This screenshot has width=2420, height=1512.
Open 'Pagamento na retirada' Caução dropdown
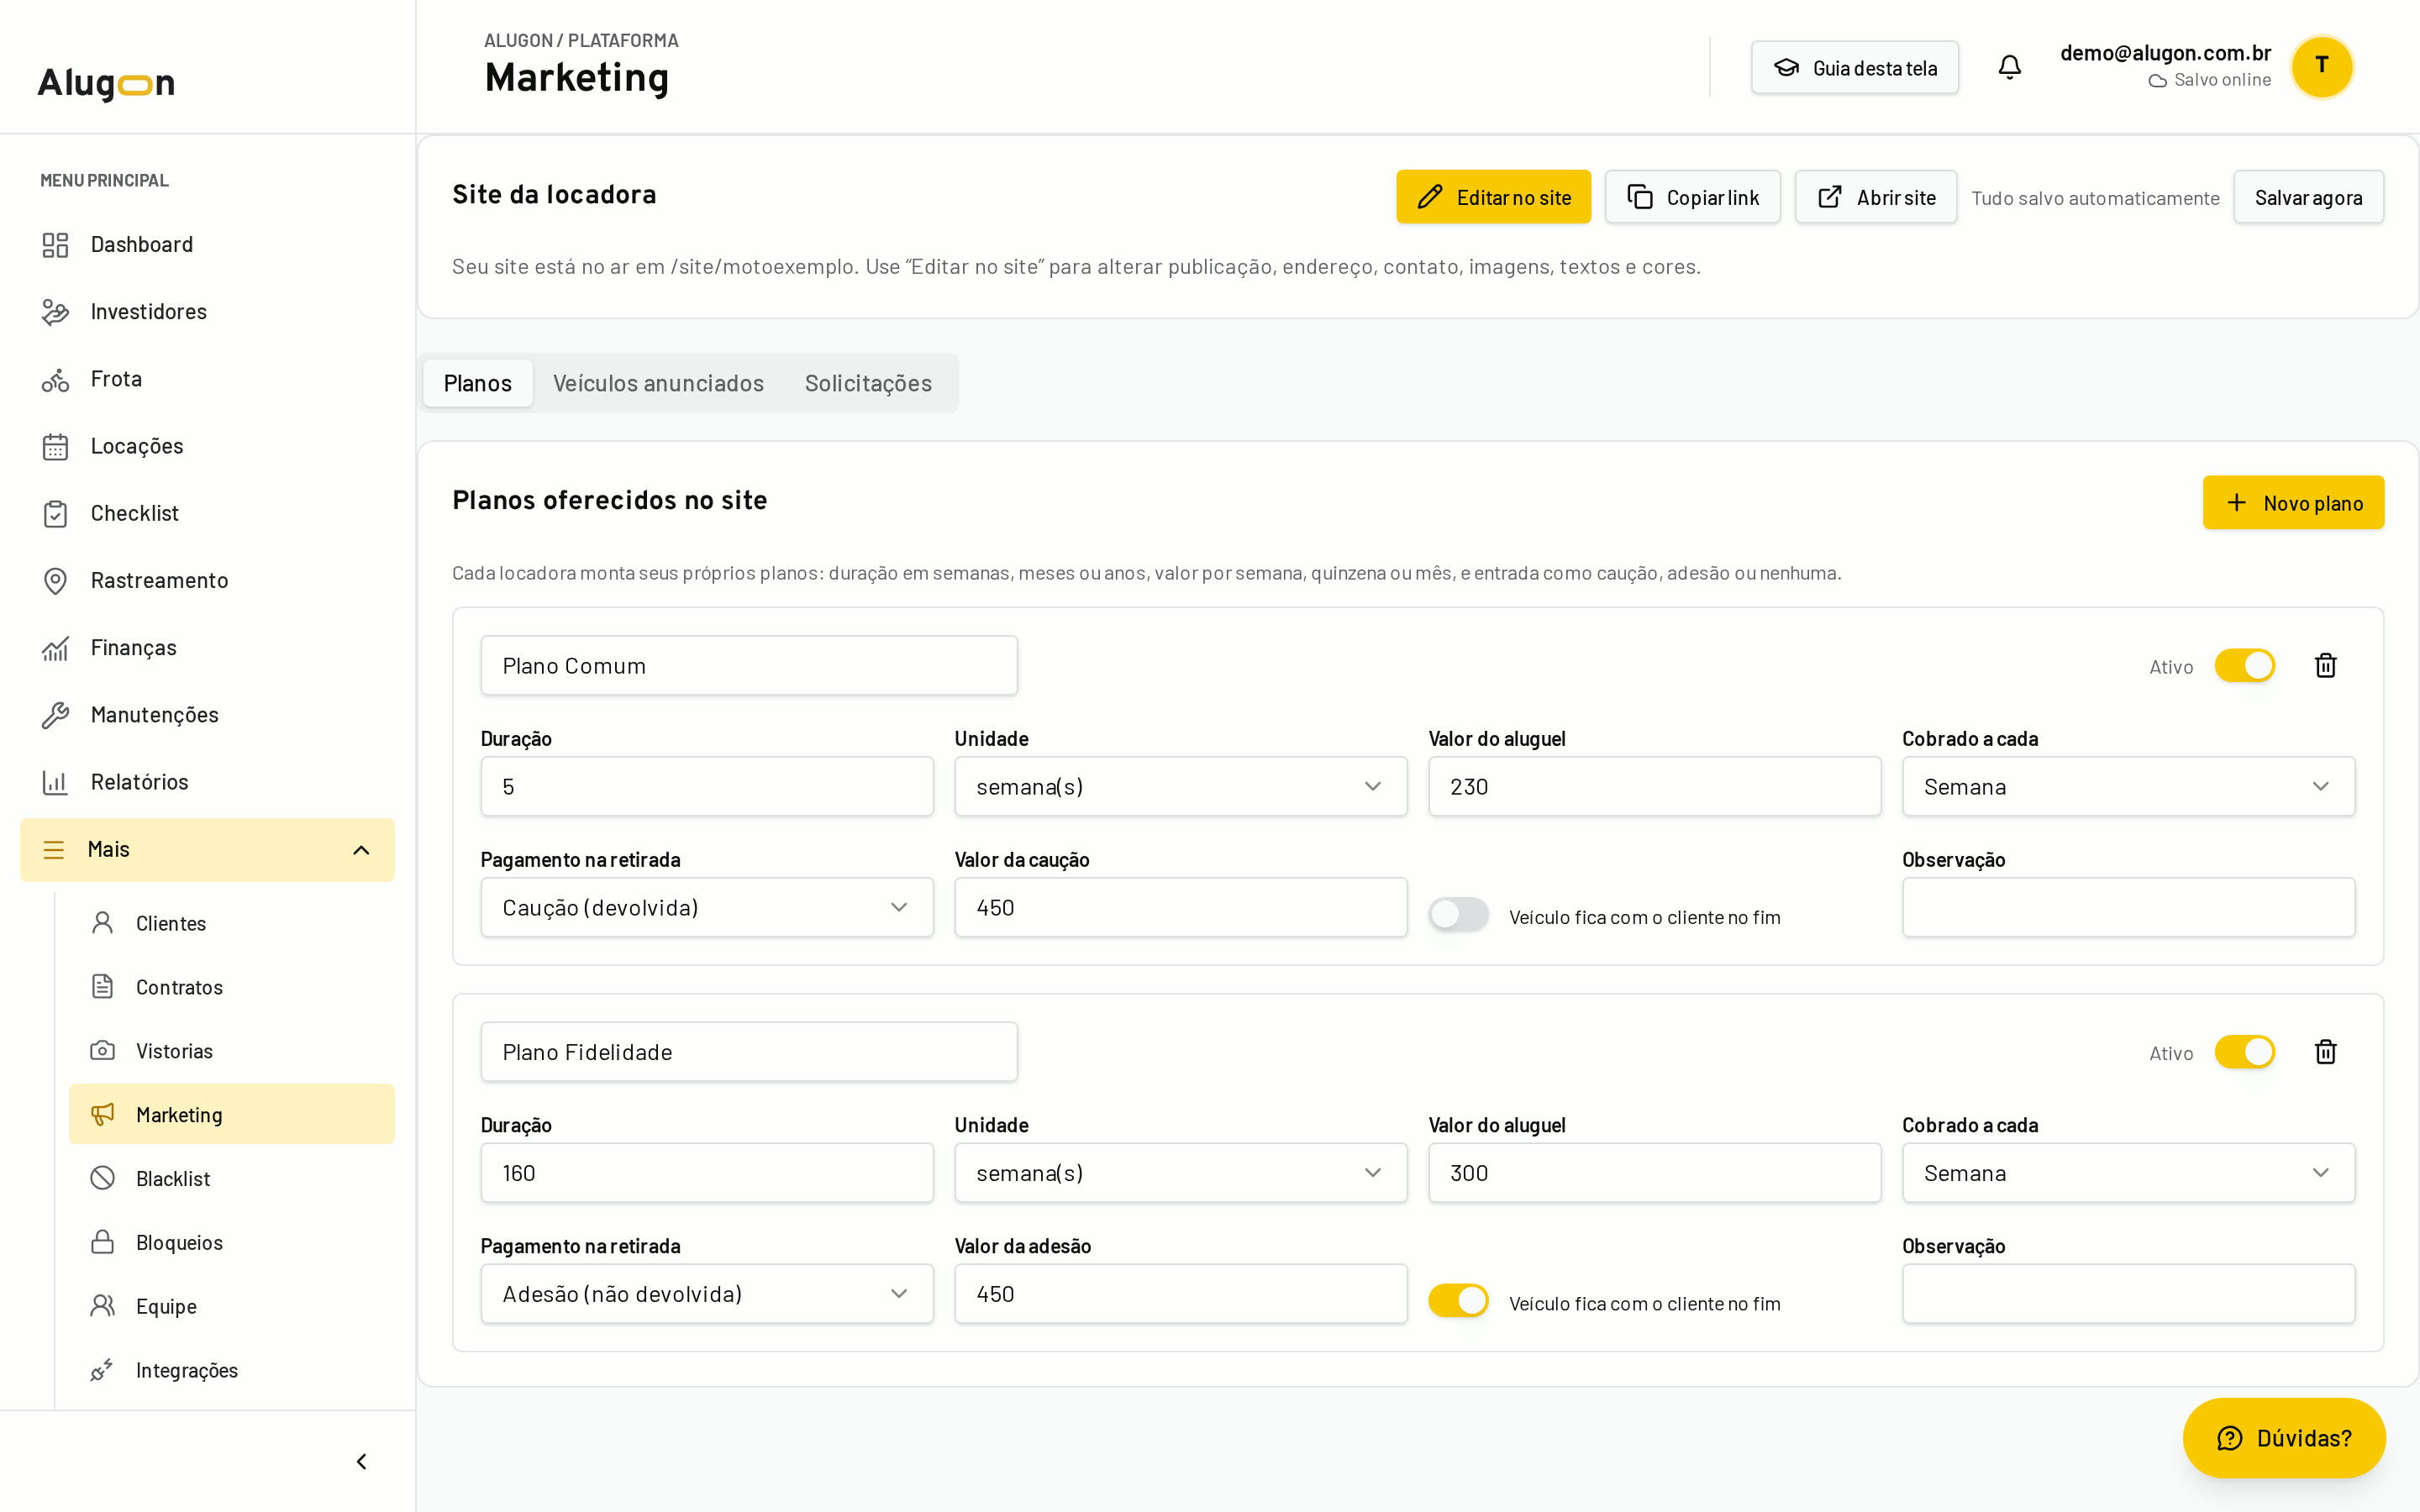(706, 908)
